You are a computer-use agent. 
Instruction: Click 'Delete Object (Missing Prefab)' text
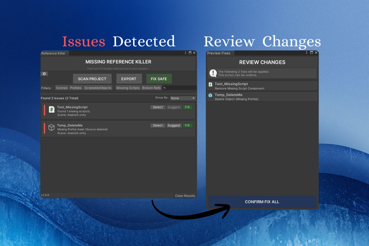click(237, 99)
